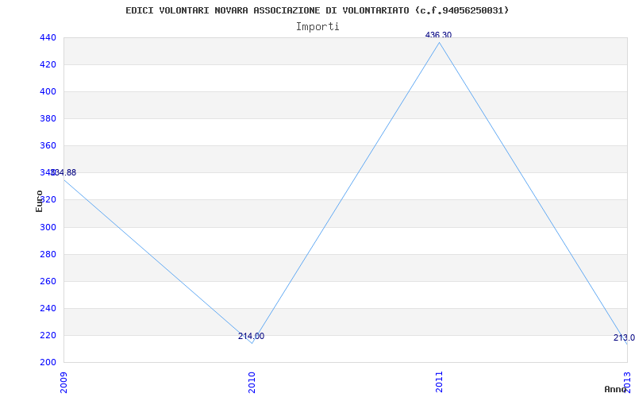
Task: Click the 280 y-axis value
Action: coord(48,254)
